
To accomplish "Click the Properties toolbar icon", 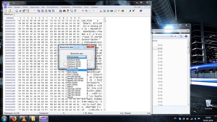I will point(24,11).
